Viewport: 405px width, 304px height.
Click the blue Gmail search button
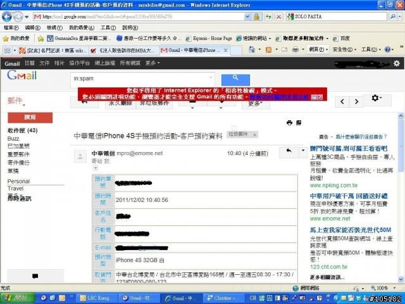[x=235, y=80]
